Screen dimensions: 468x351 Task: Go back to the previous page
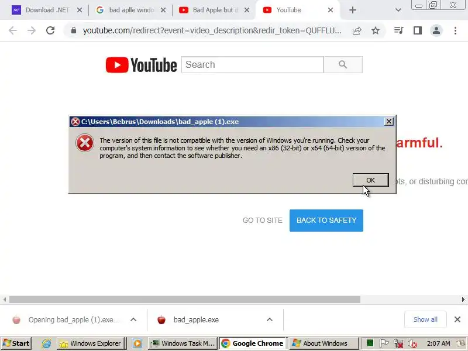13,30
